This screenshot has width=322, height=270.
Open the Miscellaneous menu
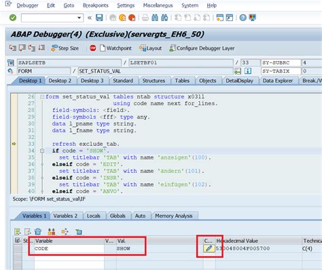[x=158, y=5]
